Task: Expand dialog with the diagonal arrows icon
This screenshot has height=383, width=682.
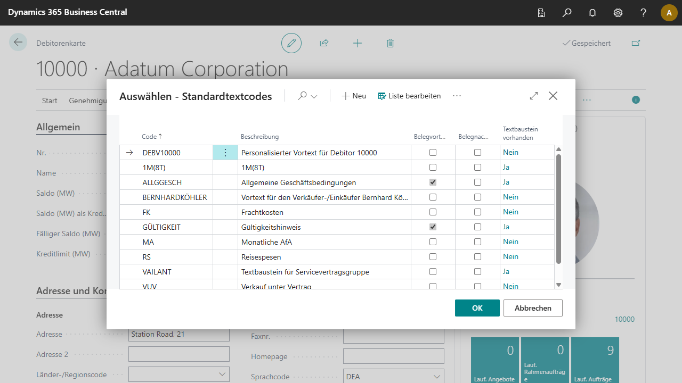Action: pyautogui.click(x=534, y=96)
